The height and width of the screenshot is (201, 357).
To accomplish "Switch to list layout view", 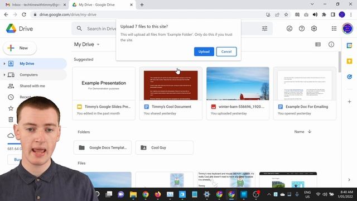I will [318, 45].
